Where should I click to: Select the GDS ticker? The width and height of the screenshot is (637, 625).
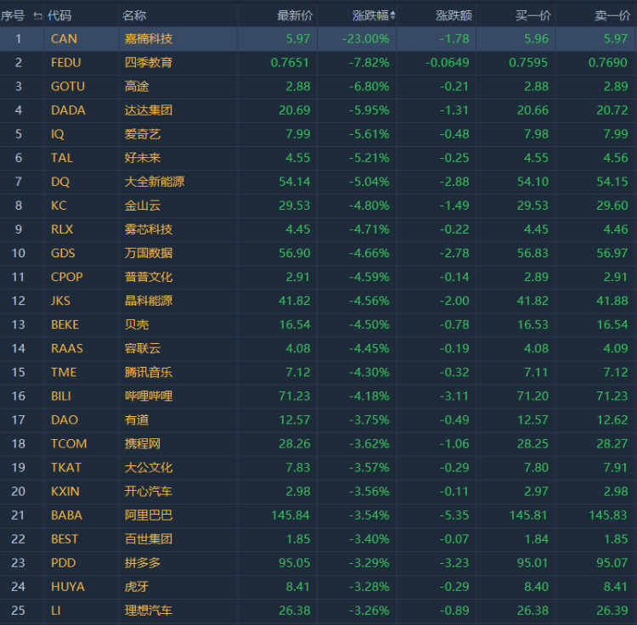pos(63,253)
